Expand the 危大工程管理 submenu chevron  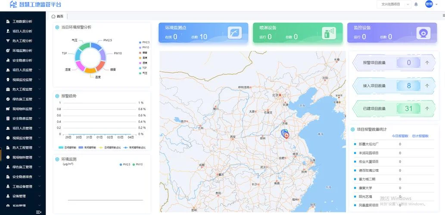click(40, 147)
